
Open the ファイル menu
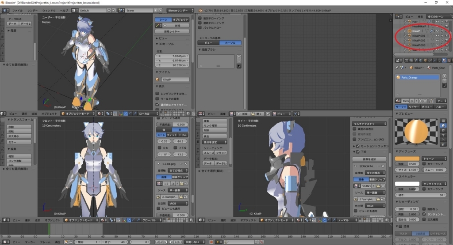[x=18, y=11]
